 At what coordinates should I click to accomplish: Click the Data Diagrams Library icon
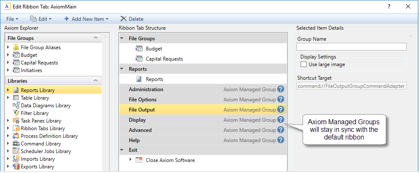click(x=16, y=106)
